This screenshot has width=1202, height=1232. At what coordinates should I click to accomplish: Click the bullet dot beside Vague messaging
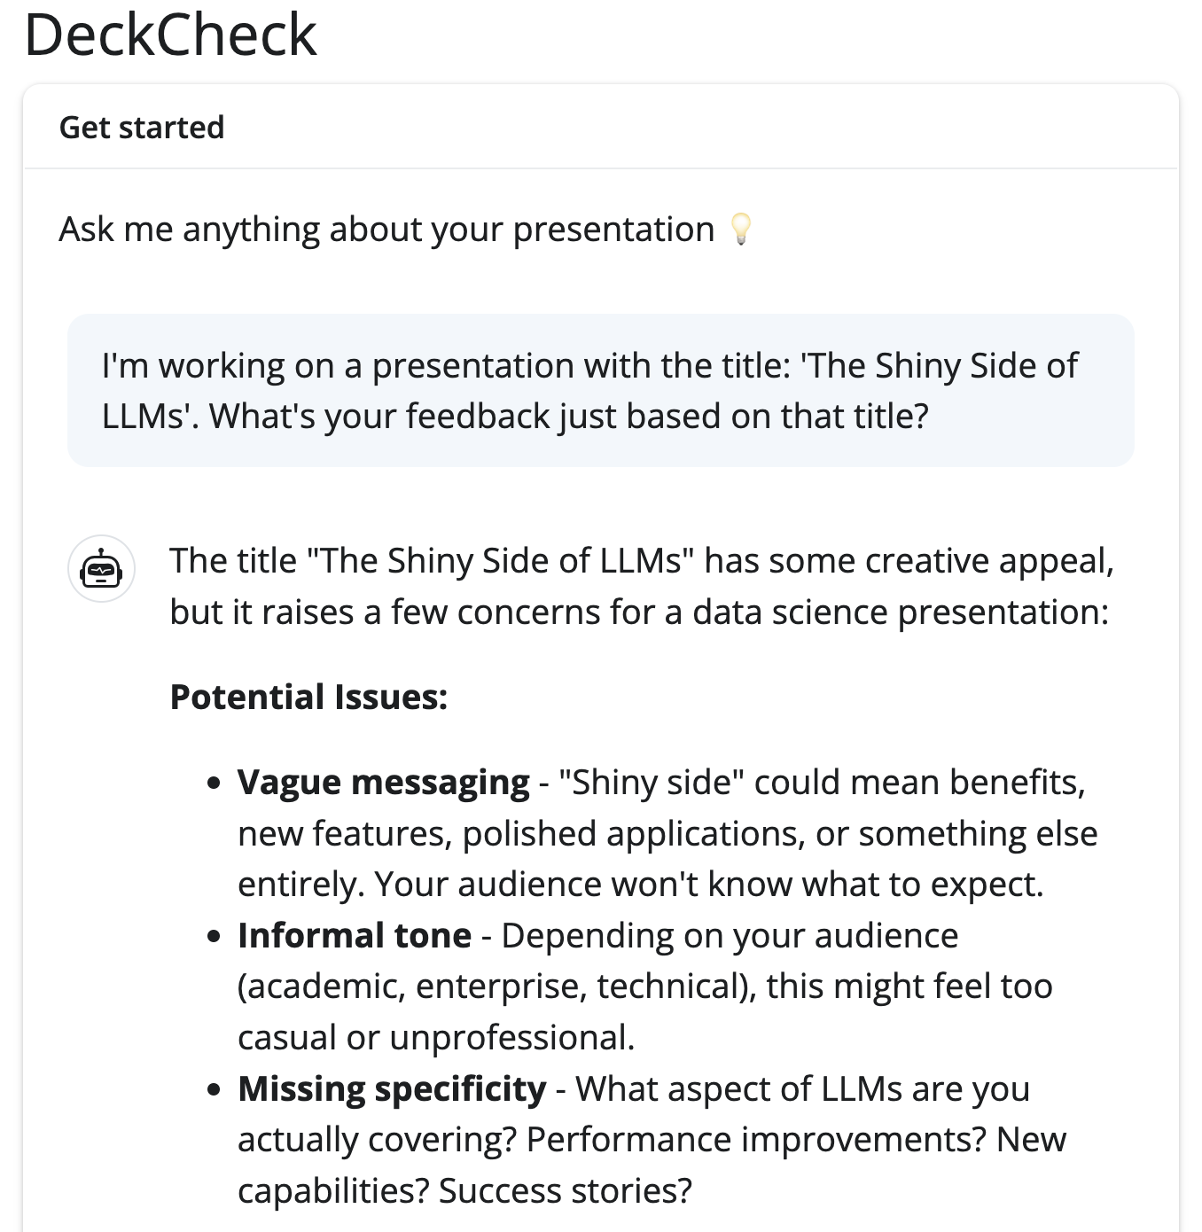pyautogui.click(x=213, y=784)
